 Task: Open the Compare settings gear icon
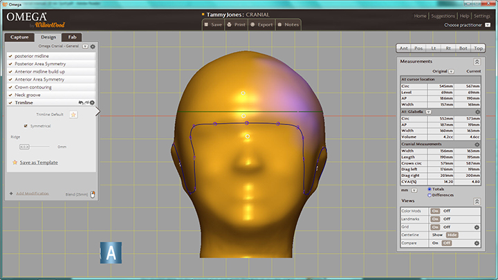pos(477,243)
